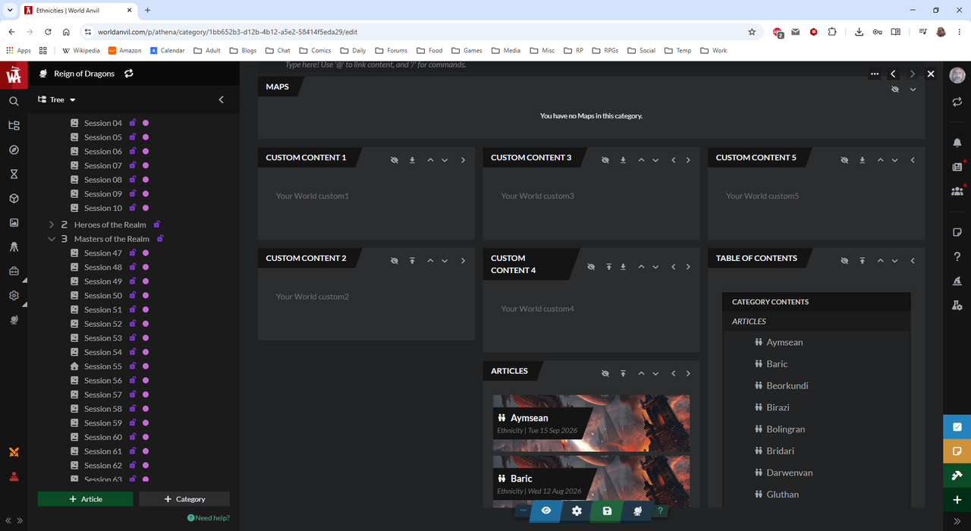The height and width of the screenshot is (531, 971).
Task: Toggle visibility of the Articles panel
Action: pyautogui.click(x=605, y=373)
